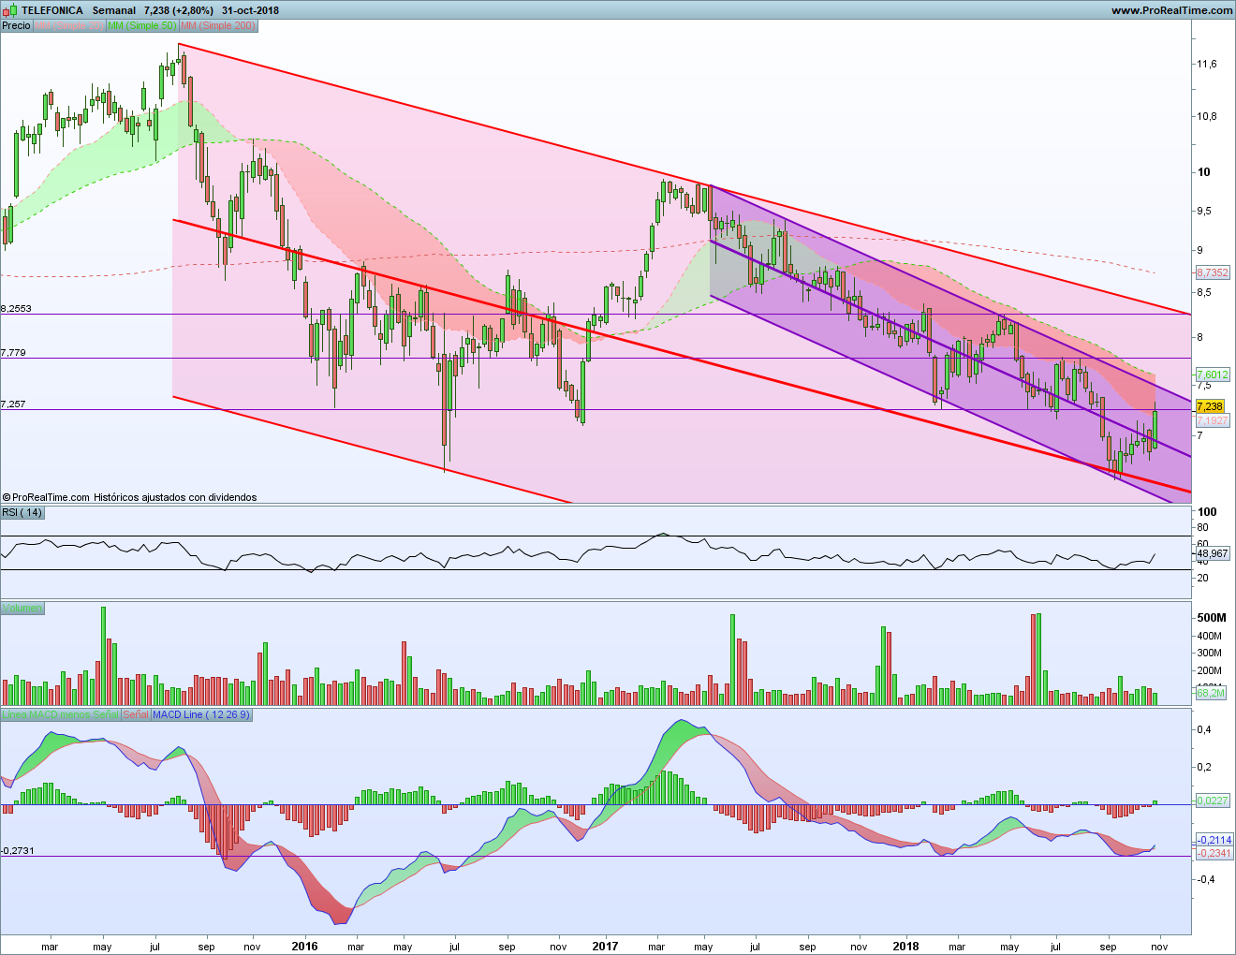Click the www.ProRealTime.com link
This screenshot has height=955, width=1236.
[1171, 10]
